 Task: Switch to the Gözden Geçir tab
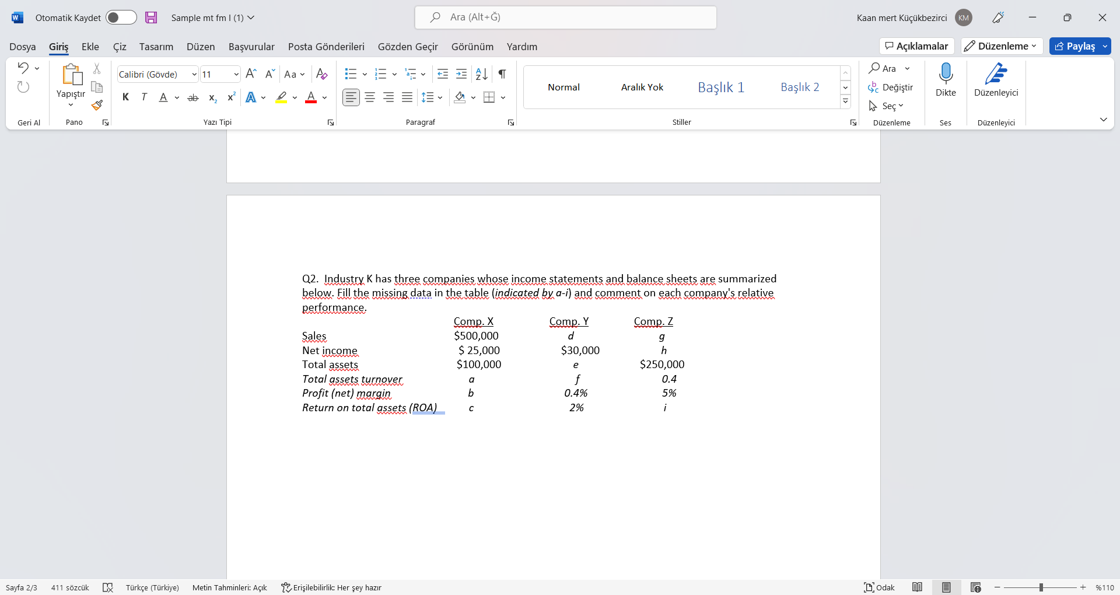pyautogui.click(x=408, y=47)
